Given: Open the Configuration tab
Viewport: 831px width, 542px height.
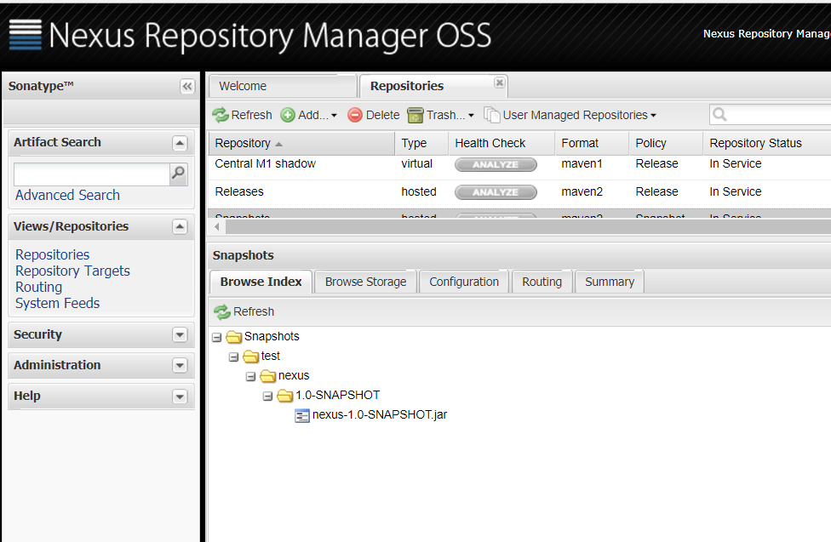Looking at the screenshot, I should coord(464,282).
